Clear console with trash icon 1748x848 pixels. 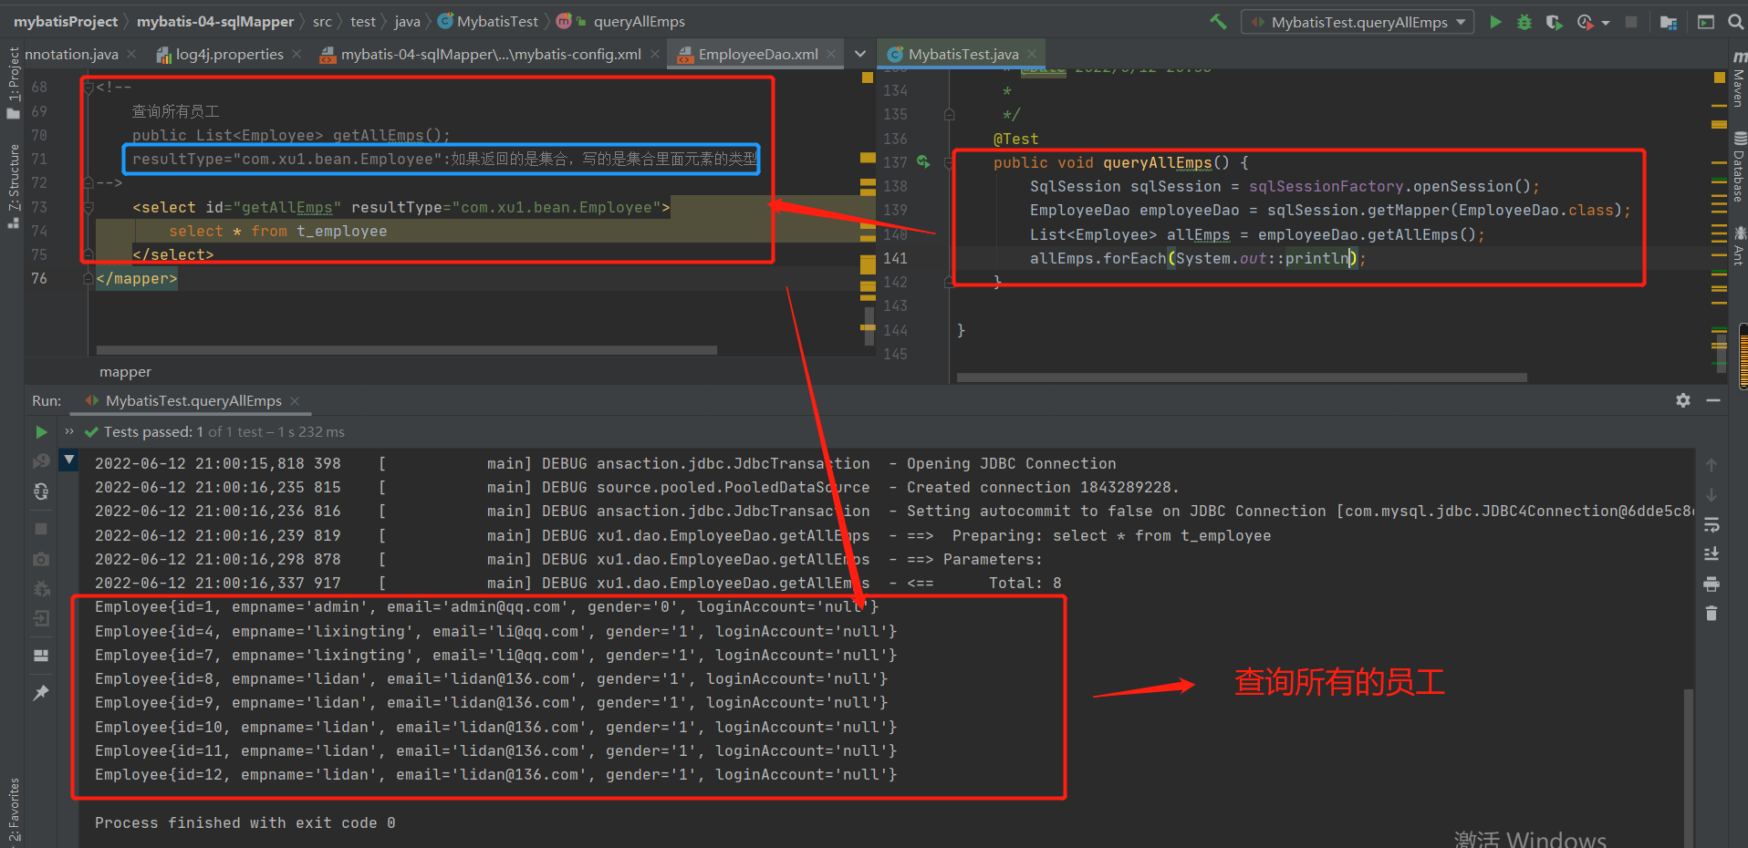point(1712,614)
